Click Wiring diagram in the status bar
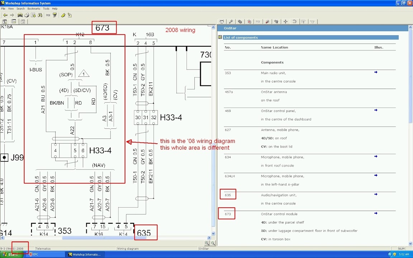The image size is (413, 258). pos(128,249)
